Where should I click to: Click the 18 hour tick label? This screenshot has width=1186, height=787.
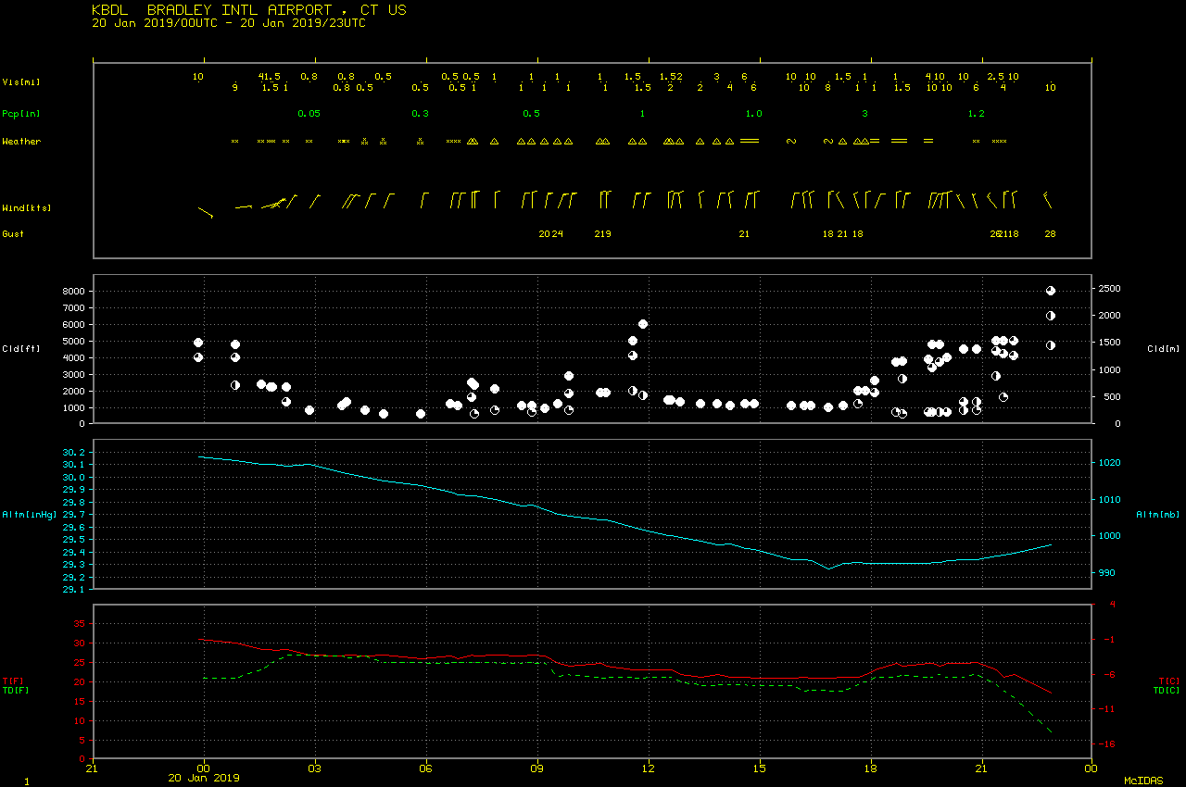click(871, 768)
